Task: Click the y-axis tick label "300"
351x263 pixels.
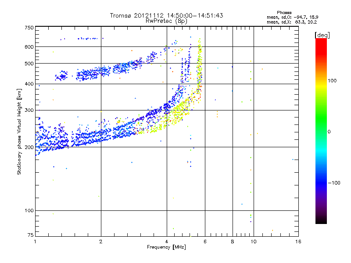Action: 29,110
